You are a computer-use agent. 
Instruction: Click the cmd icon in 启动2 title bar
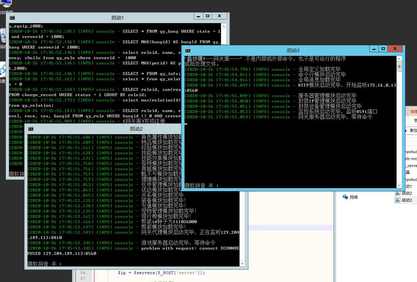(x=30, y=129)
